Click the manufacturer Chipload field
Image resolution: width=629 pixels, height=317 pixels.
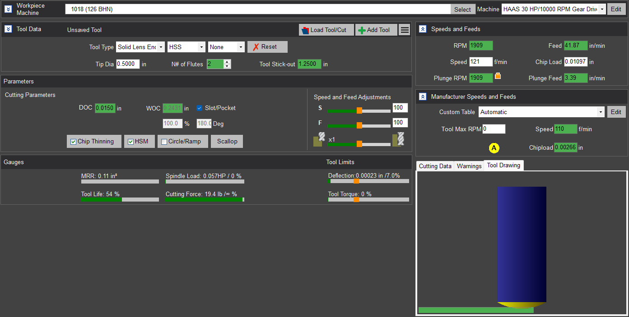coord(565,147)
